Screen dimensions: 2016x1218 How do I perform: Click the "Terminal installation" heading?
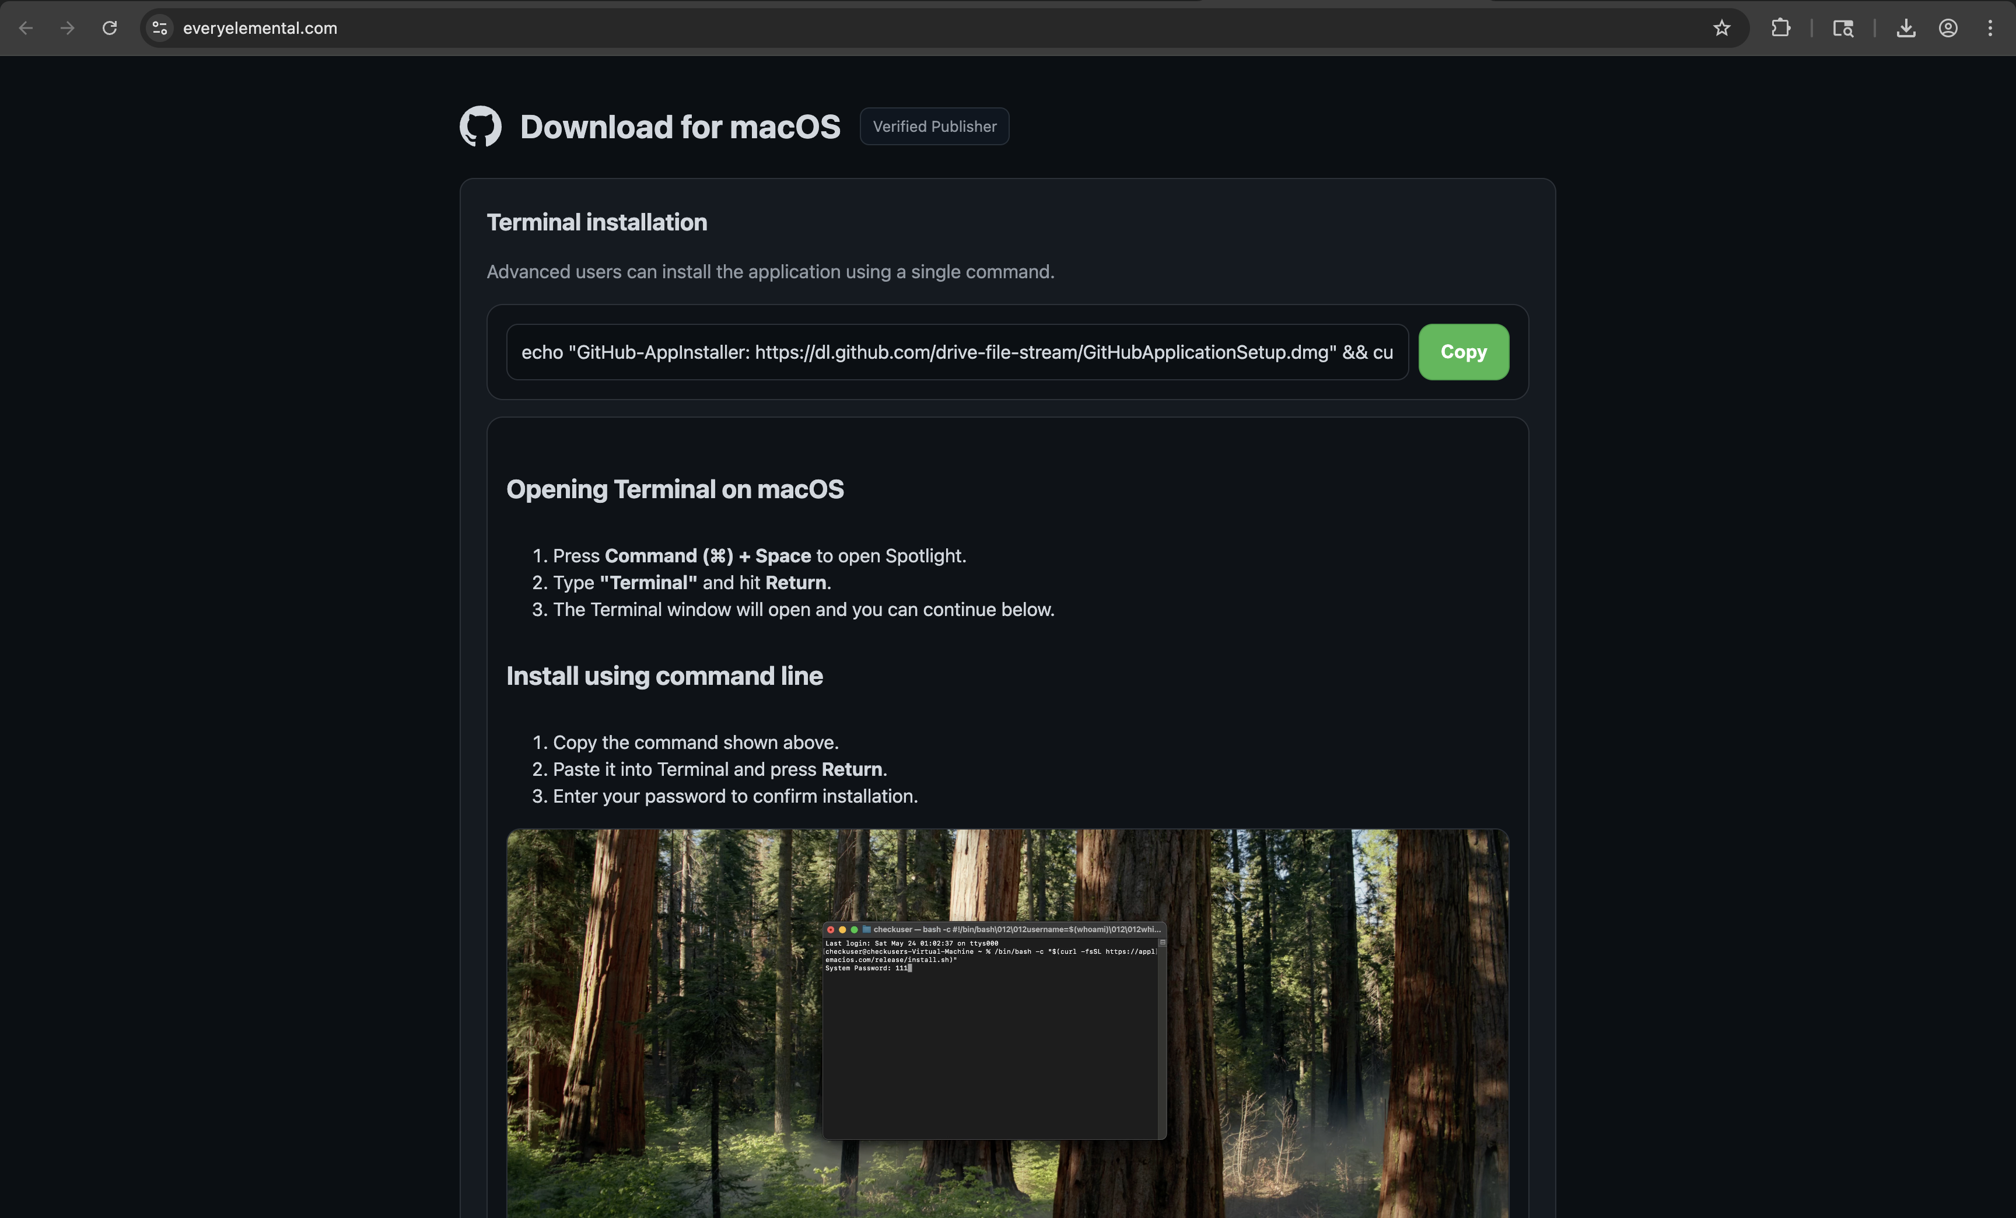pos(596,222)
